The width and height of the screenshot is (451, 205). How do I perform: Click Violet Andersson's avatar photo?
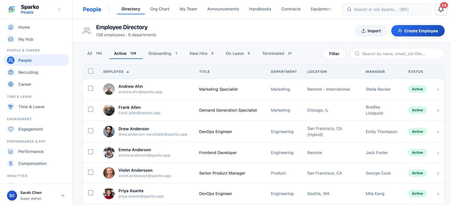pyautogui.click(x=109, y=173)
